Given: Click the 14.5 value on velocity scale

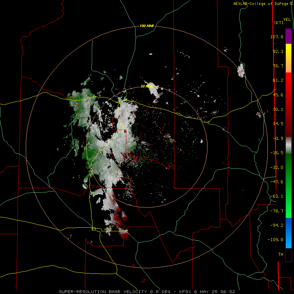Looking at the screenshot, I should (x=278, y=124).
